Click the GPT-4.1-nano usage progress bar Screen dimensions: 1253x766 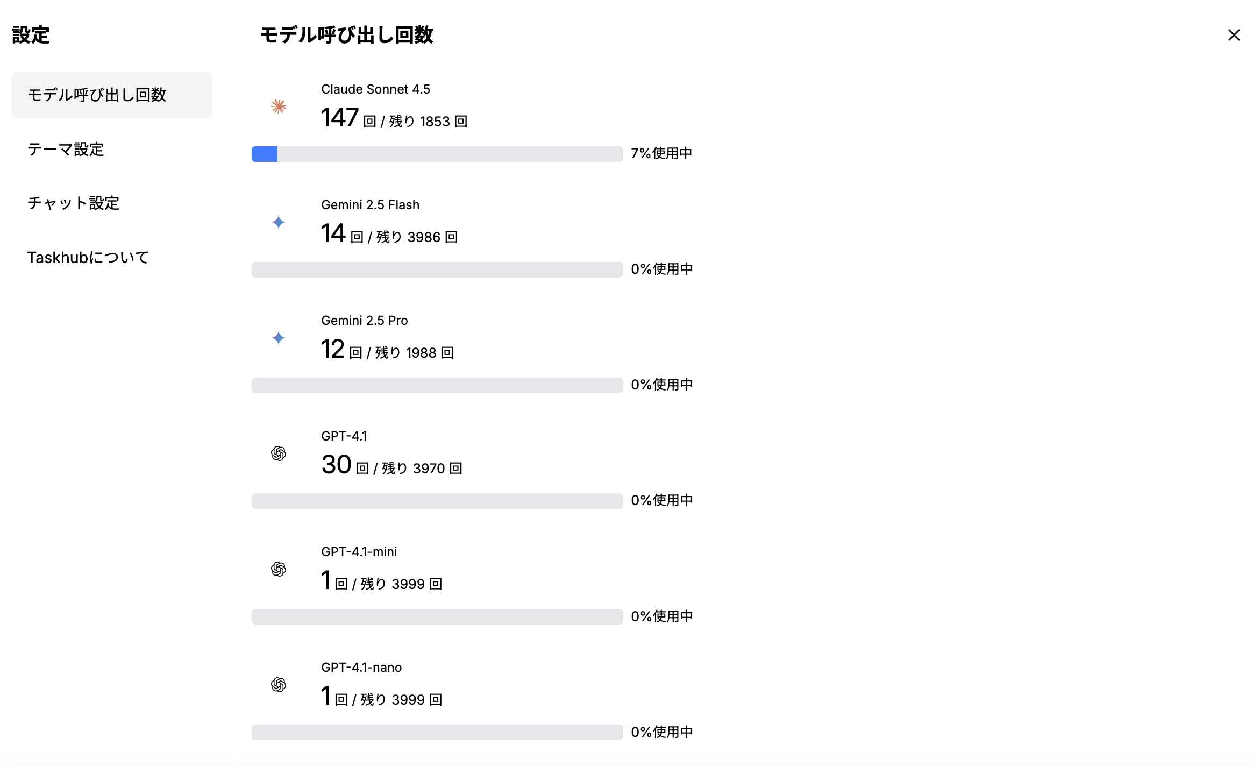(437, 732)
